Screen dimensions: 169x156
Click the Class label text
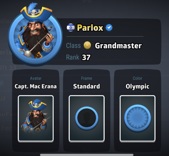(x=74, y=46)
